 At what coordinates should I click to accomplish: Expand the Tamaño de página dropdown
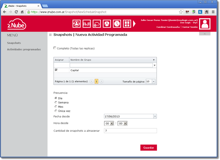(154, 81)
